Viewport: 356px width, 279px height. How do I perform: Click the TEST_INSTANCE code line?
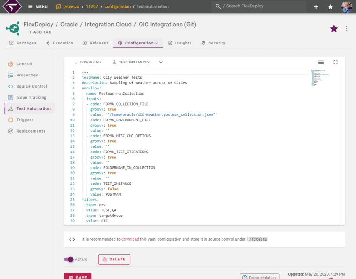(109, 184)
